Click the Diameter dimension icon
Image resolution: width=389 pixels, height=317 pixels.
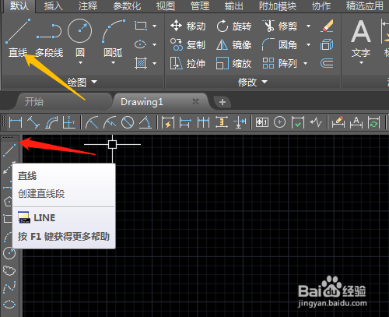tap(128, 122)
